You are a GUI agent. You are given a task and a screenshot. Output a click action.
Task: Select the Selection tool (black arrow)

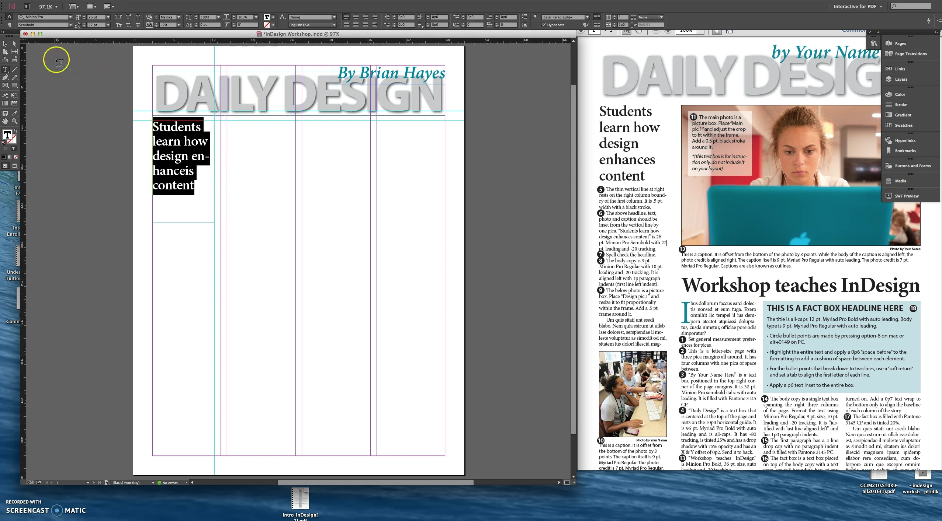(5, 44)
